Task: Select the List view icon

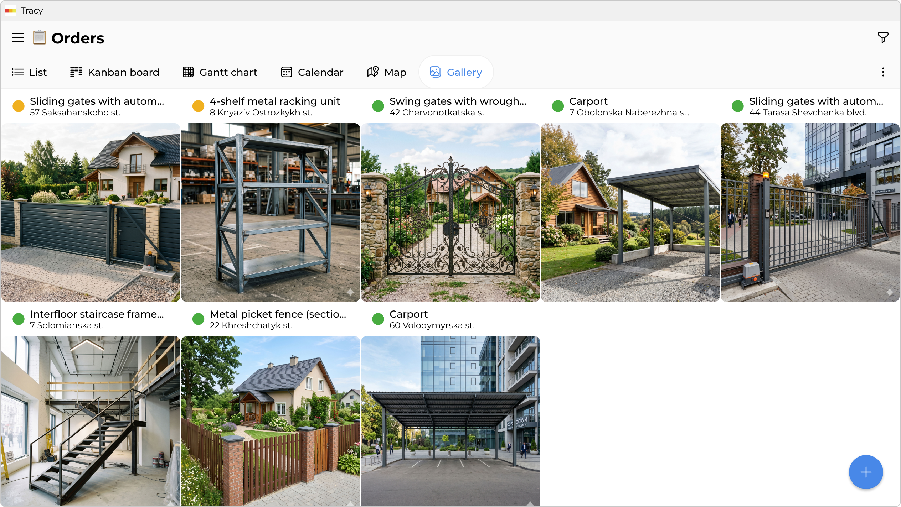Action: [x=18, y=72]
